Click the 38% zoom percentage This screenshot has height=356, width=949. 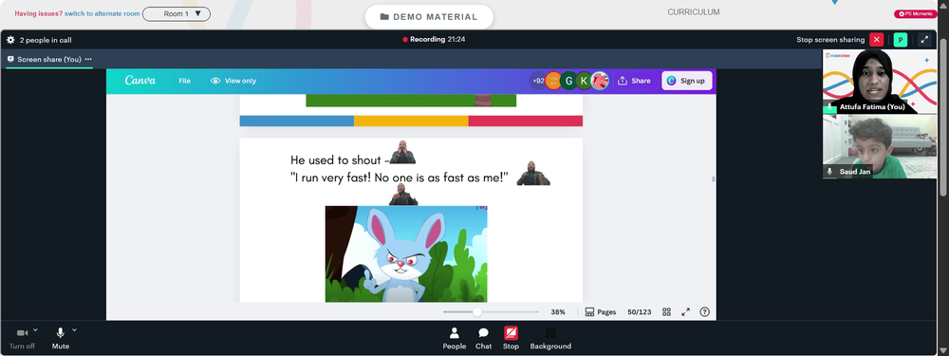[x=558, y=312]
